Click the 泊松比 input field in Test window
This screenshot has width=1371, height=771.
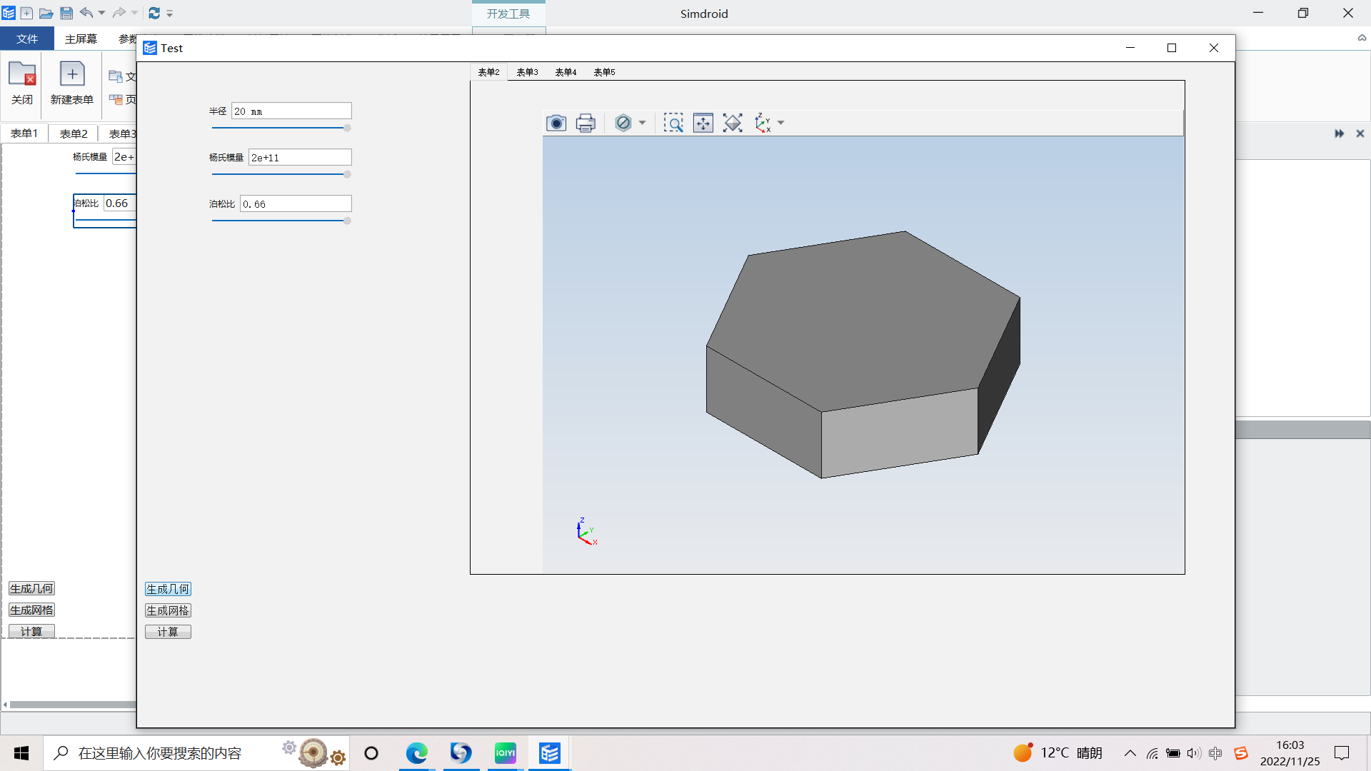point(296,204)
